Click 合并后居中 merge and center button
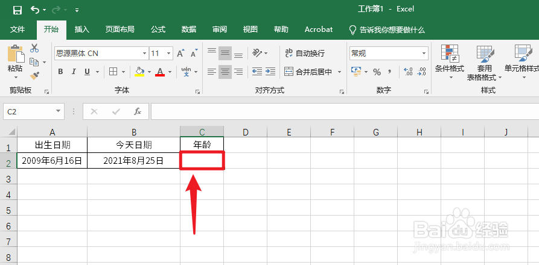539x265 pixels. point(308,72)
